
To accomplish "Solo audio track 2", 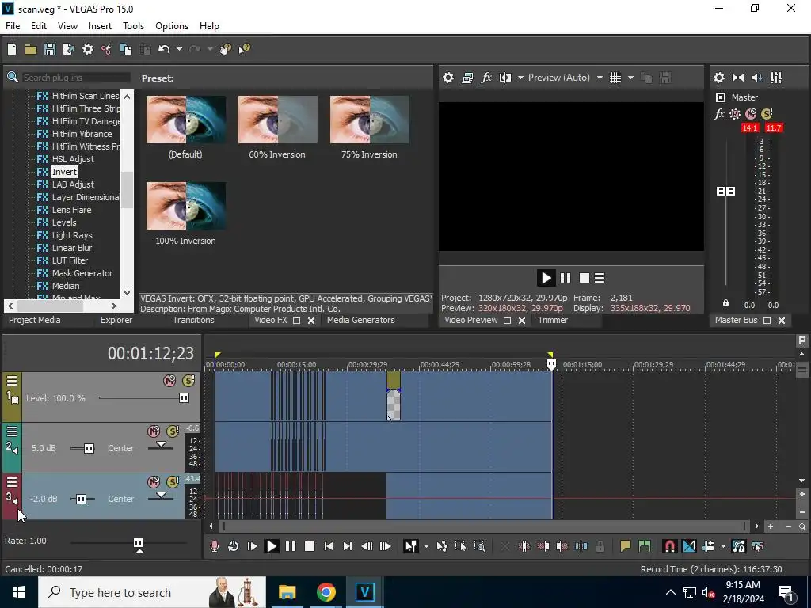I will tap(173, 431).
